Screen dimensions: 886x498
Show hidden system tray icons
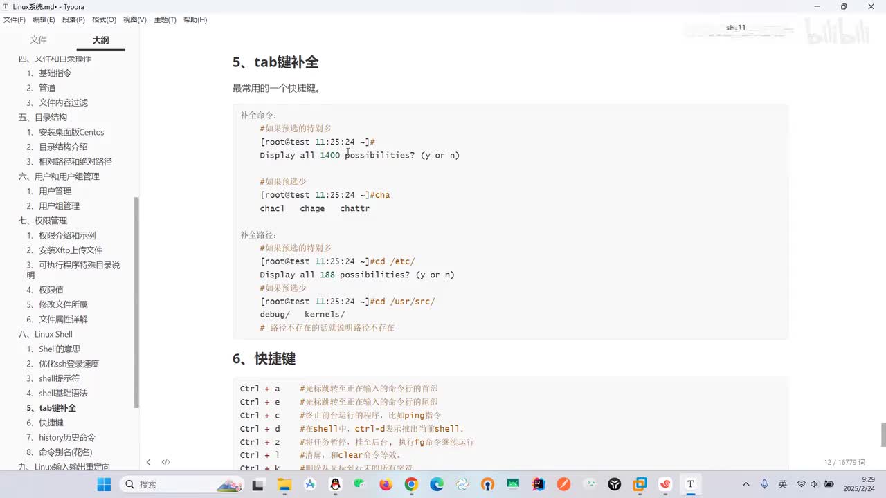coord(745,484)
